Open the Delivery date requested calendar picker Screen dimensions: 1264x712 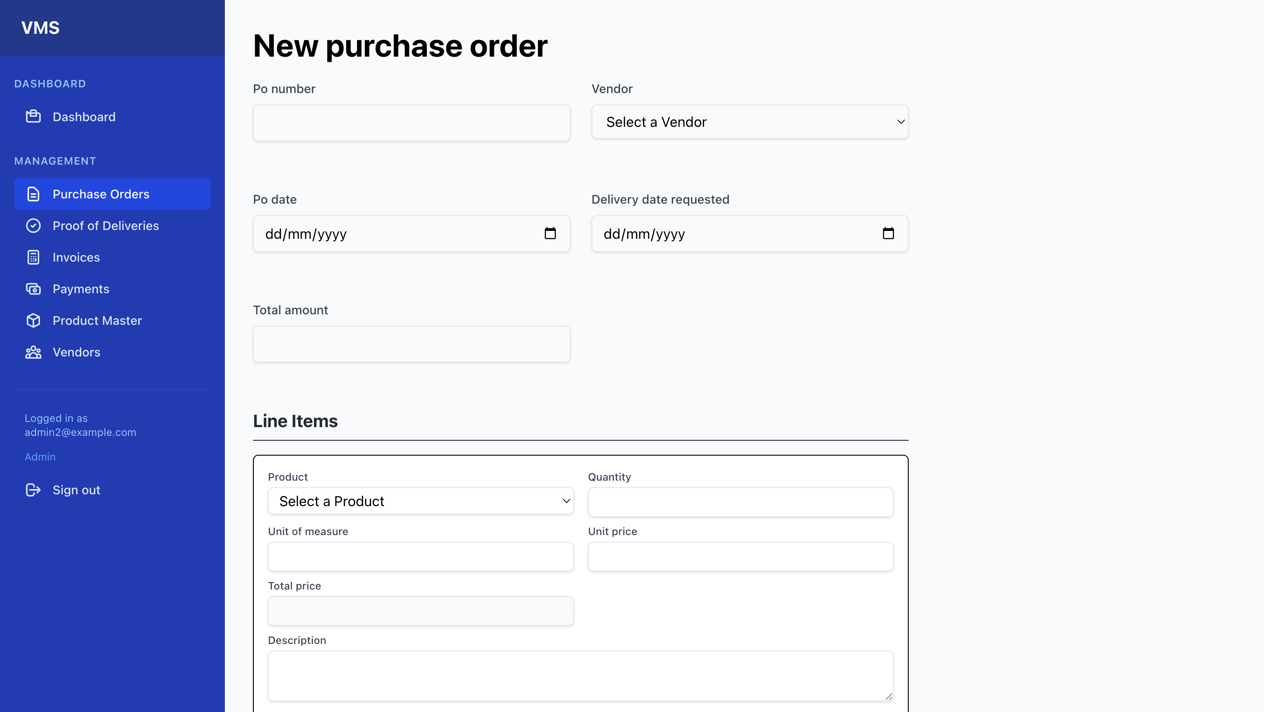[x=888, y=234]
